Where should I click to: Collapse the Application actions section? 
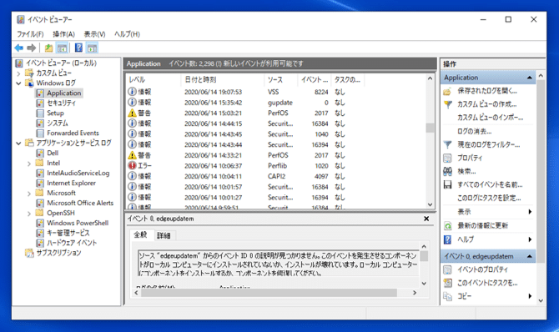530,78
